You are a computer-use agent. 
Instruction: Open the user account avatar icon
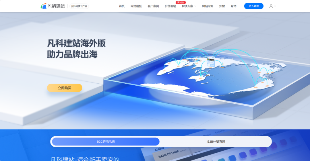271,6
